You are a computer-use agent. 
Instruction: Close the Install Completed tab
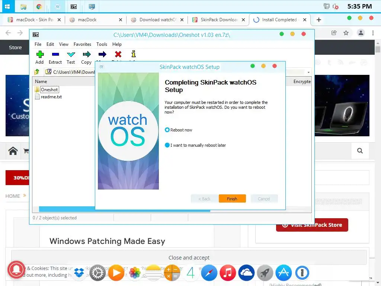[305, 20]
